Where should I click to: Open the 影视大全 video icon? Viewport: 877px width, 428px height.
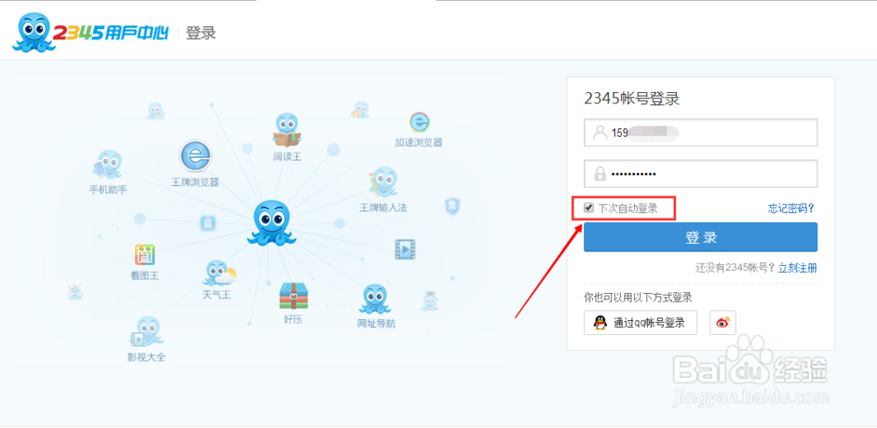[x=146, y=332]
